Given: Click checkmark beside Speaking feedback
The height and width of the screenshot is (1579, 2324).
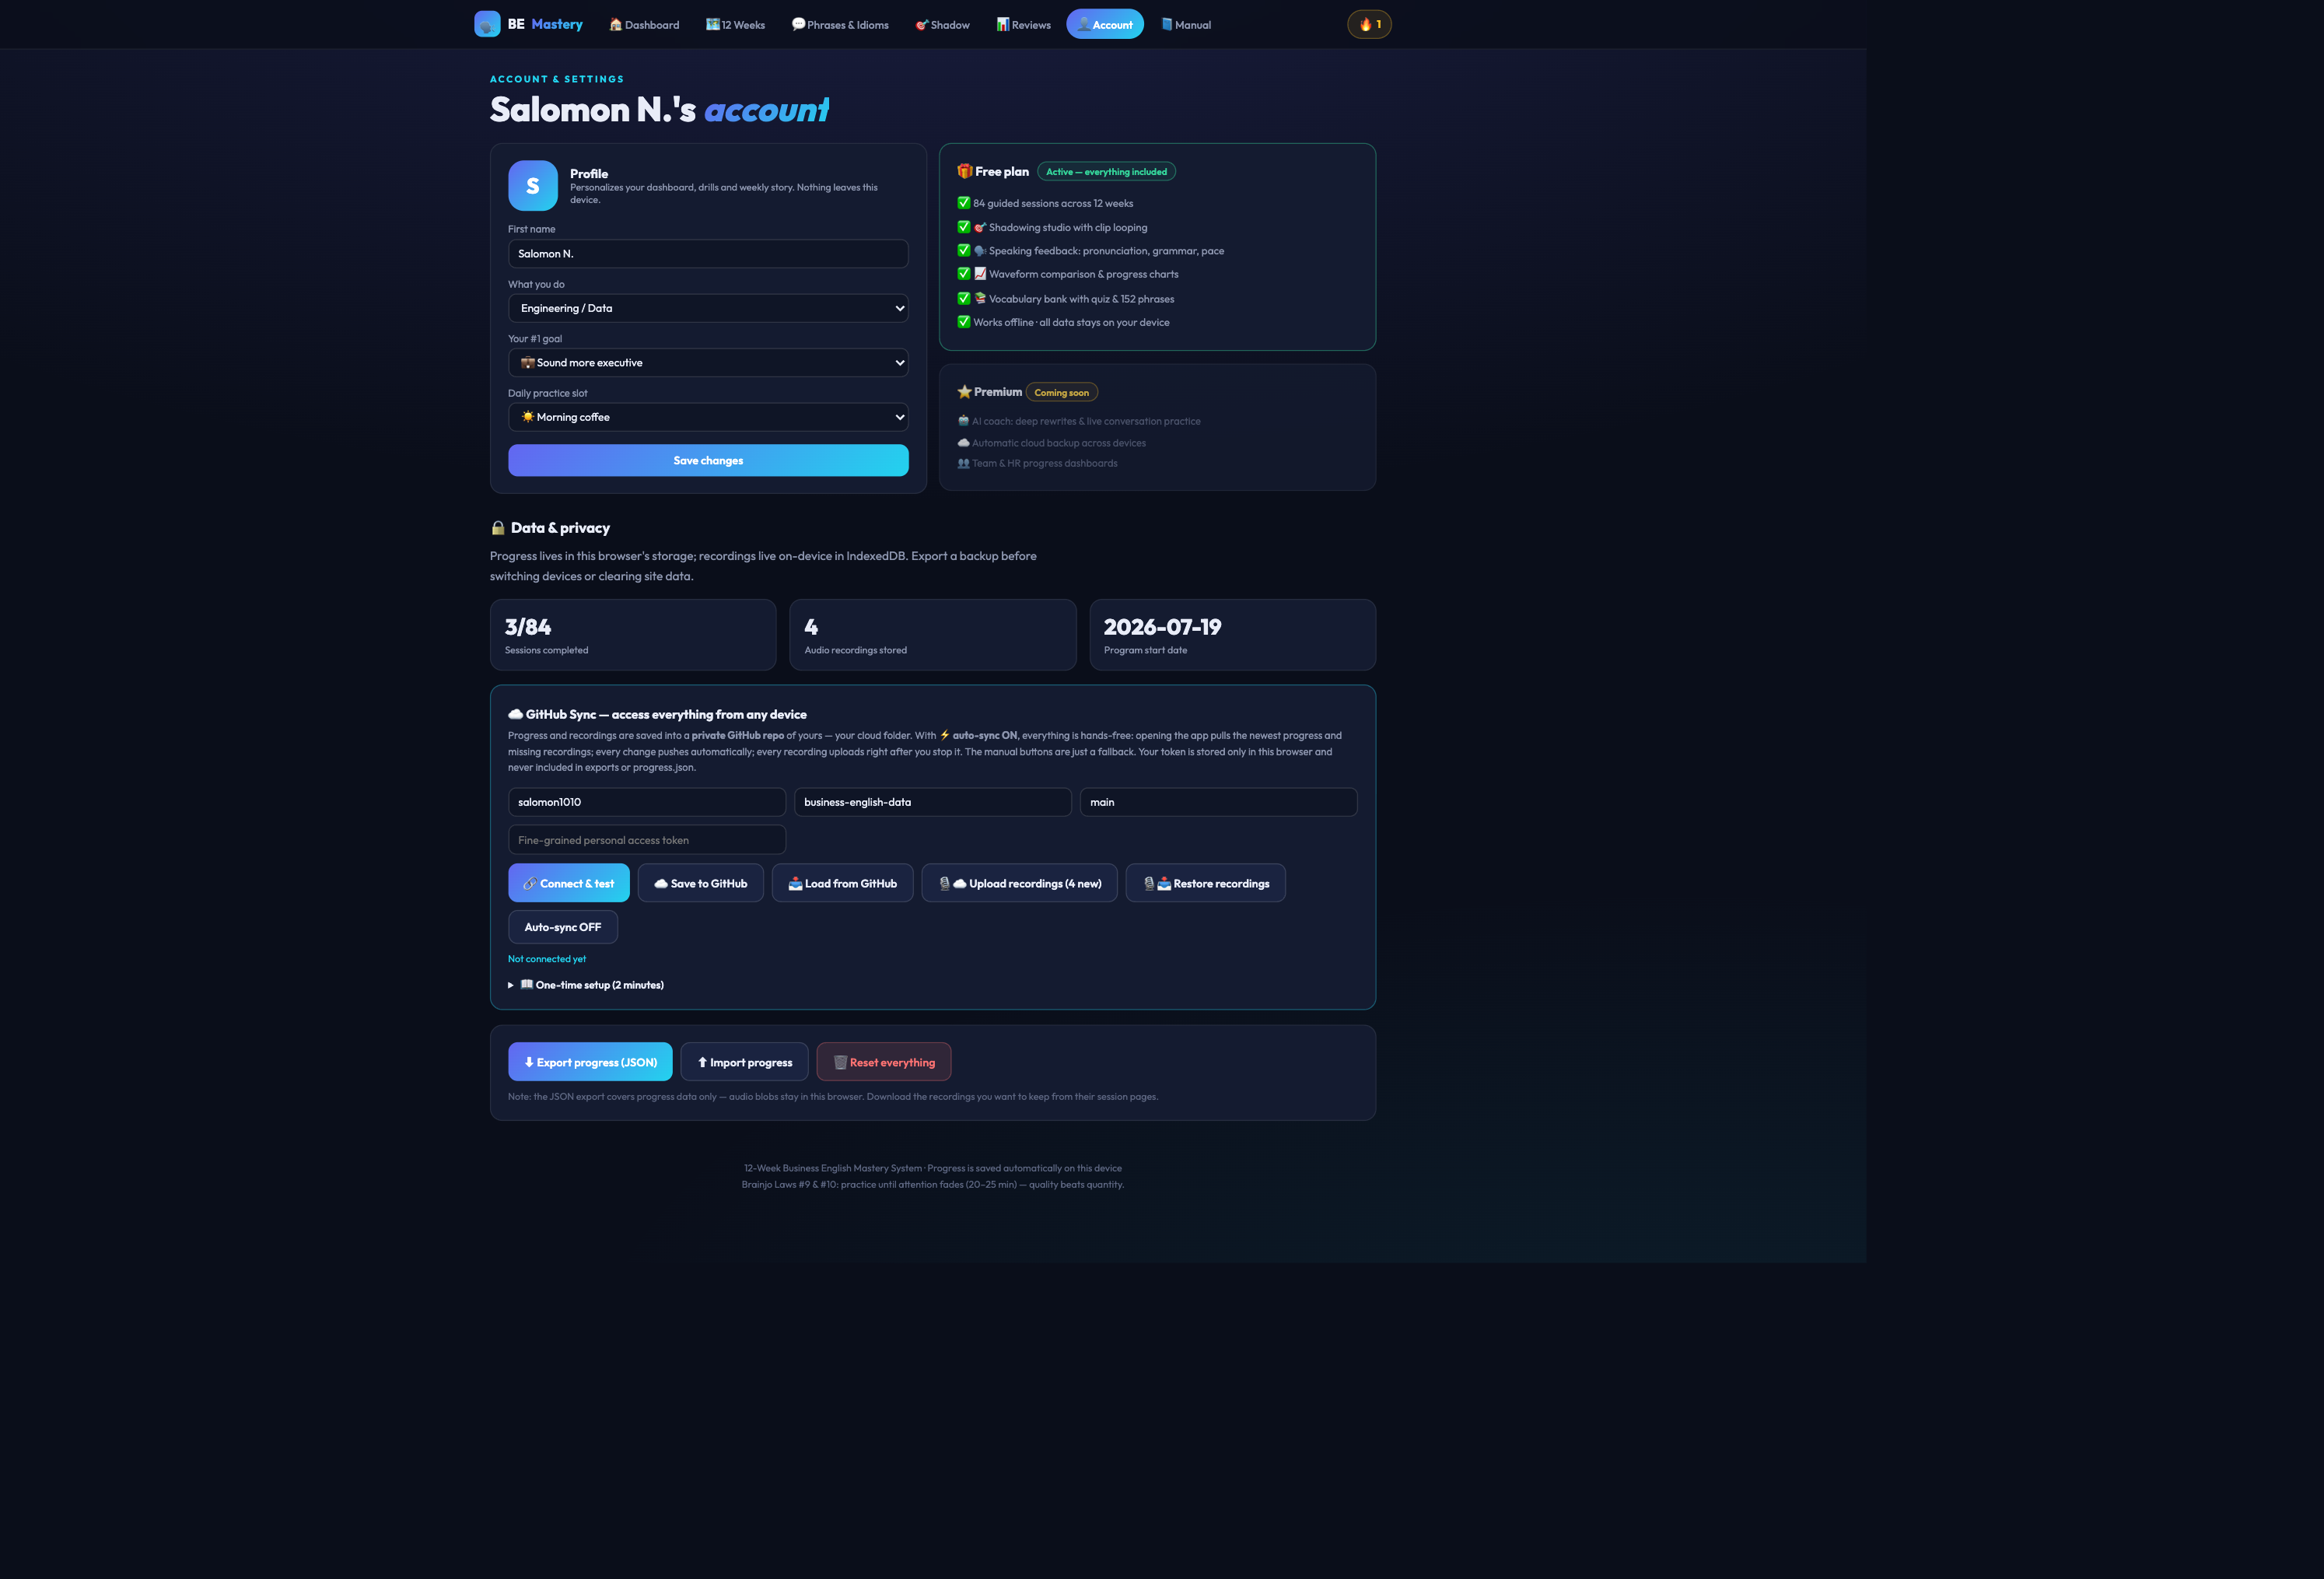Looking at the screenshot, I should tap(964, 251).
